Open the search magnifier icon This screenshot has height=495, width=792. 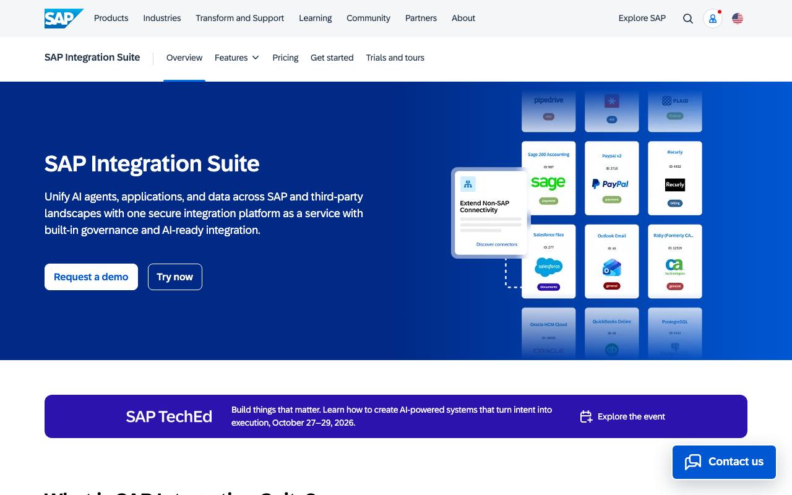tap(688, 19)
